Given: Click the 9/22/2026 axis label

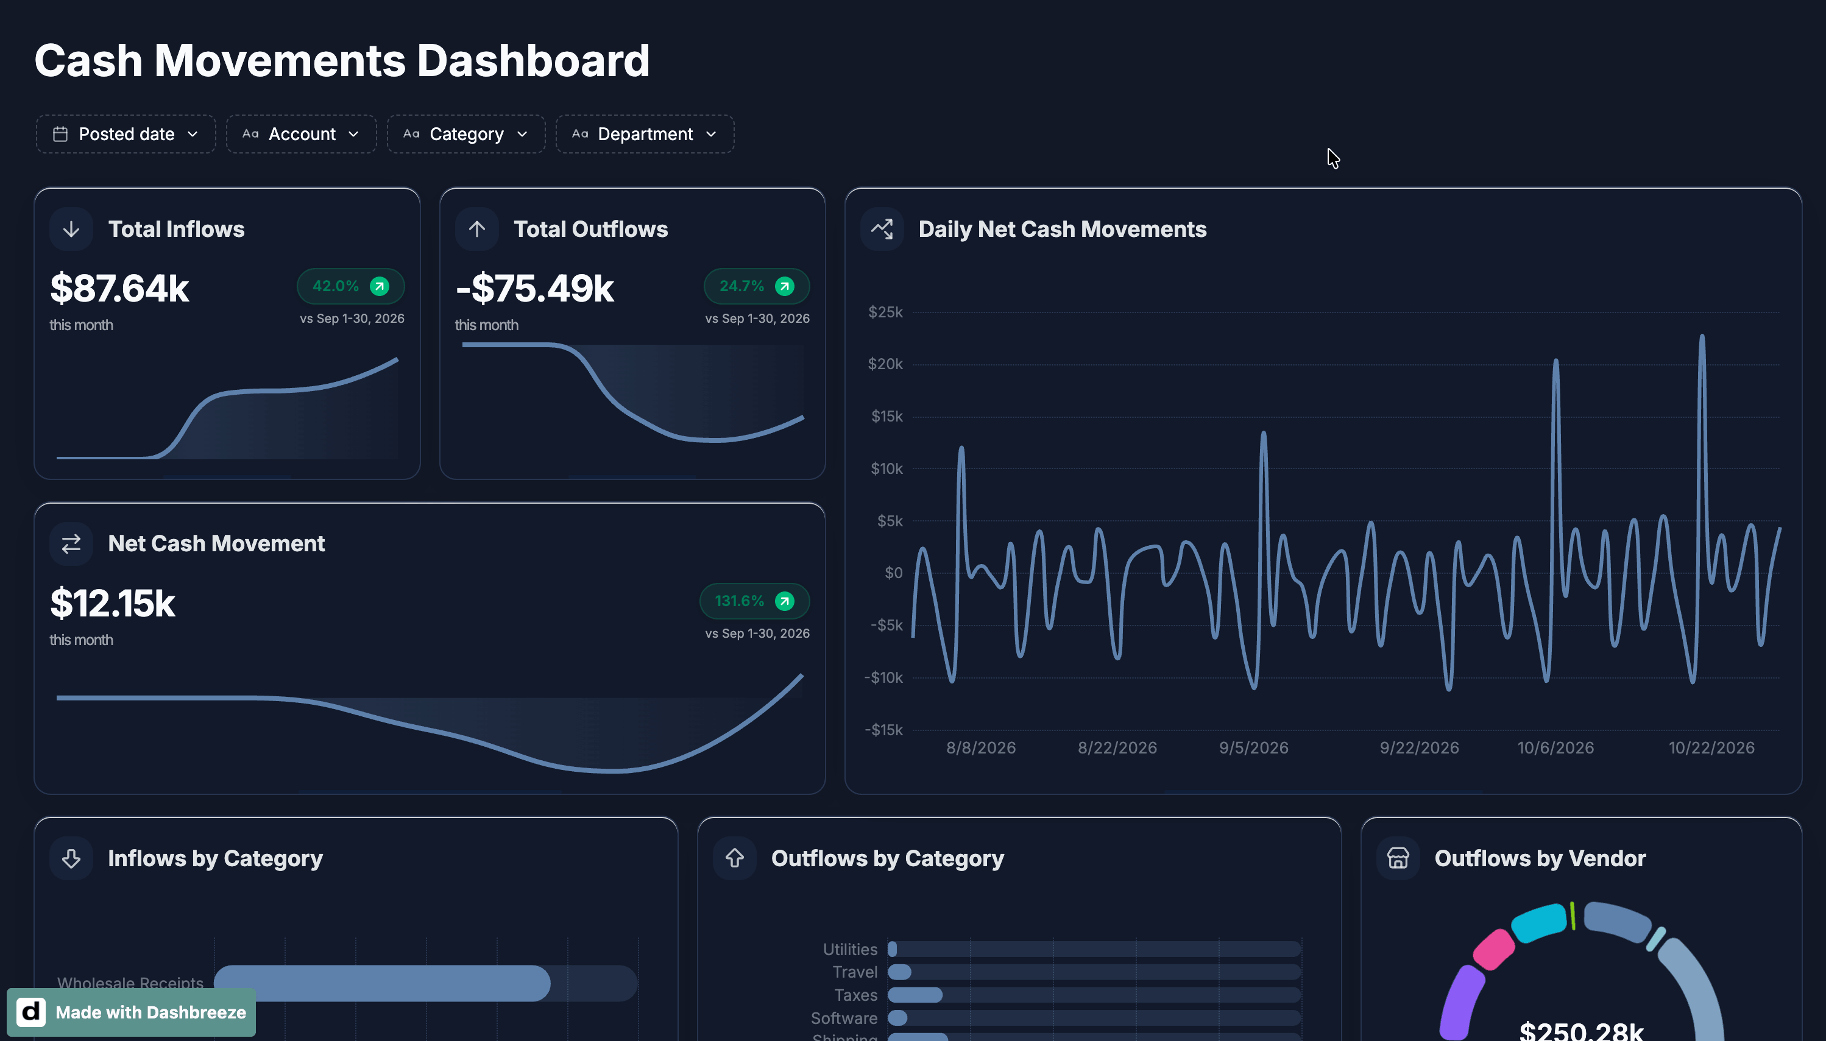Looking at the screenshot, I should (x=1419, y=748).
